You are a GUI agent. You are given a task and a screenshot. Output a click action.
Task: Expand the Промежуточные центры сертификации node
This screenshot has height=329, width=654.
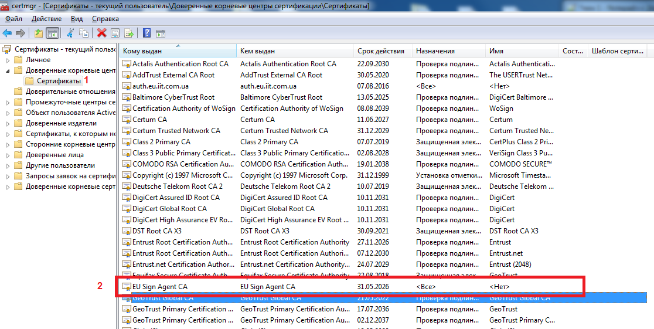(8, 102)
